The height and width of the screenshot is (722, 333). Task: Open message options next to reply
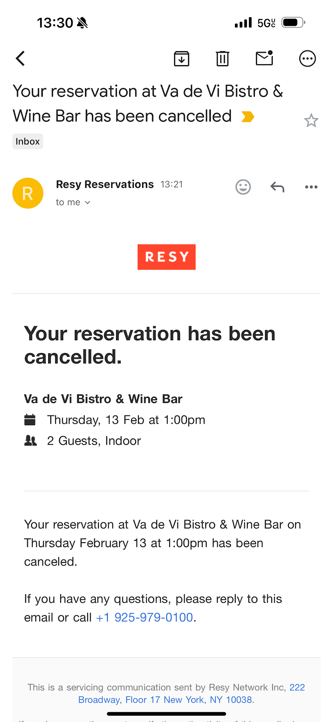point(311,187)
